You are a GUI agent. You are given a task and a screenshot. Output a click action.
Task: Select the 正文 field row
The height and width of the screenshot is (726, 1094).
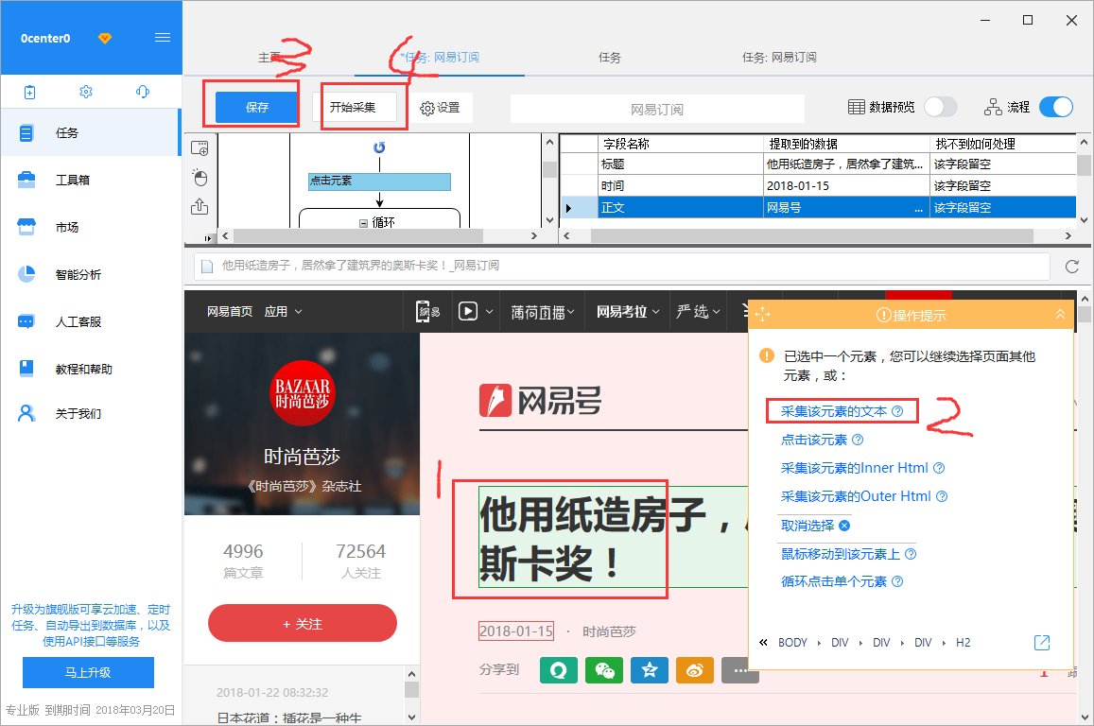[817, 207]
